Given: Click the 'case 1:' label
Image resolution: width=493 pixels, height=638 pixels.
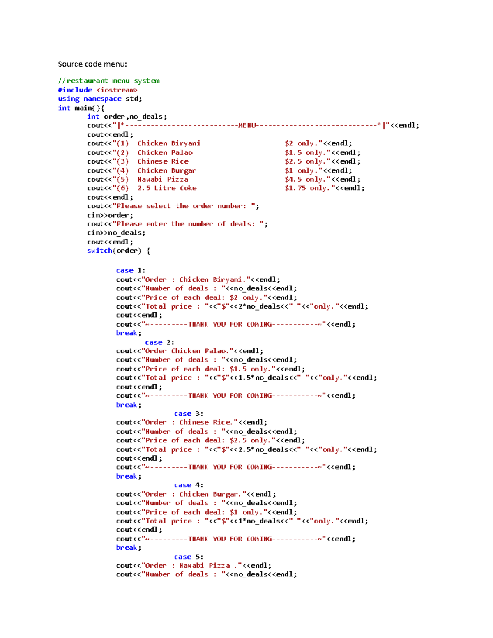Looking at the screenshot, I should click(x=131, y=270).
